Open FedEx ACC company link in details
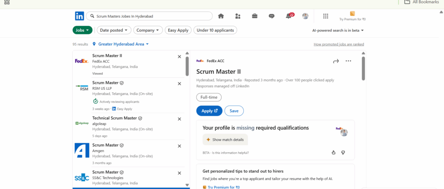 215,61
